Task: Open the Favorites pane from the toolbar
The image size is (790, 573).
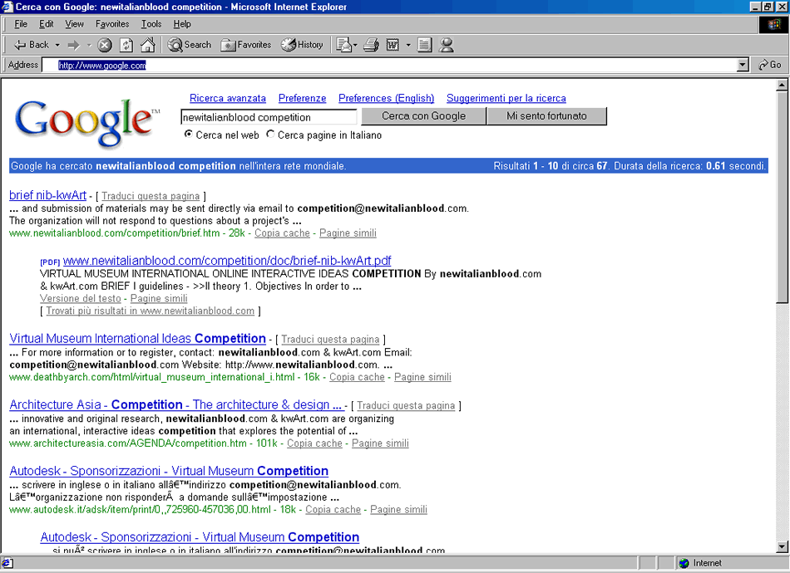Action: [246, 45]
